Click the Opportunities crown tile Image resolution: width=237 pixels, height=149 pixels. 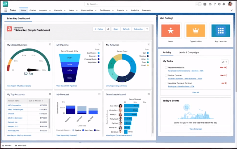click(196, 31)
